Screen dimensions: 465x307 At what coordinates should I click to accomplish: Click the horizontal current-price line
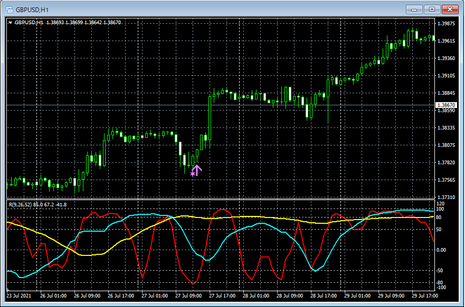click(221, 105)
